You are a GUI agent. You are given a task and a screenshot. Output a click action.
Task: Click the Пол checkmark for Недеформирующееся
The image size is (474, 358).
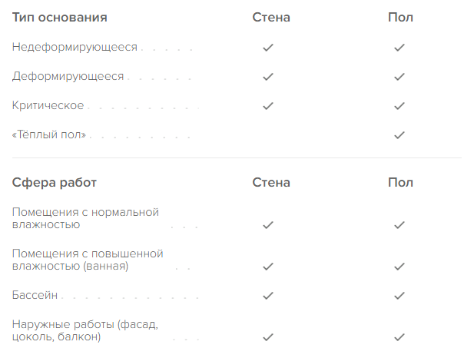tap(399, 48)
